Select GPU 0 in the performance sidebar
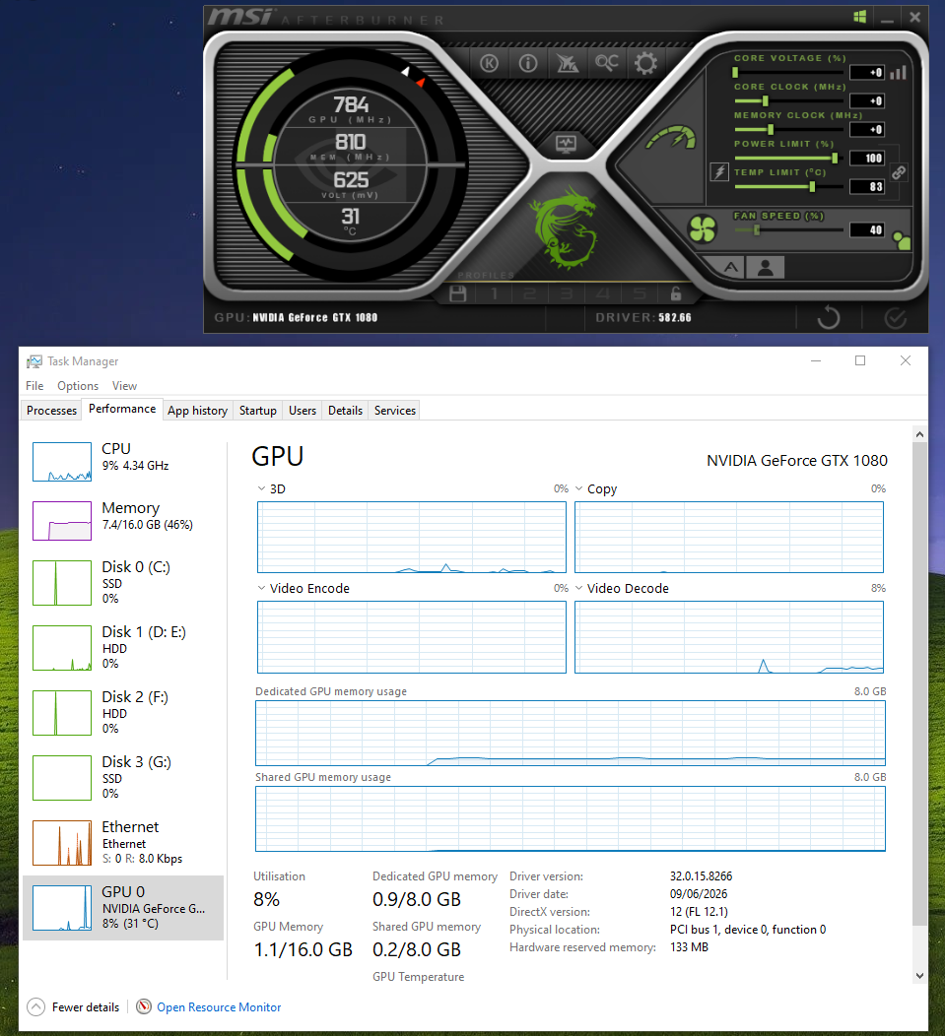This screenshot has height=1036, width=945. click(x=123, y=908)
